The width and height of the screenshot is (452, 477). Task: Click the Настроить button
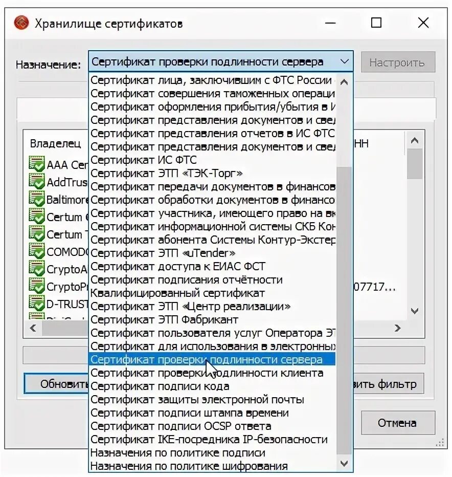pos(398,62)
